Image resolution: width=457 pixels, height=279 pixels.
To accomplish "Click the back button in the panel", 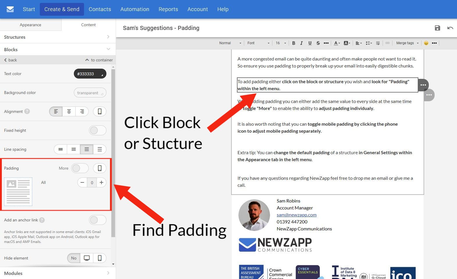I will 10,60.
